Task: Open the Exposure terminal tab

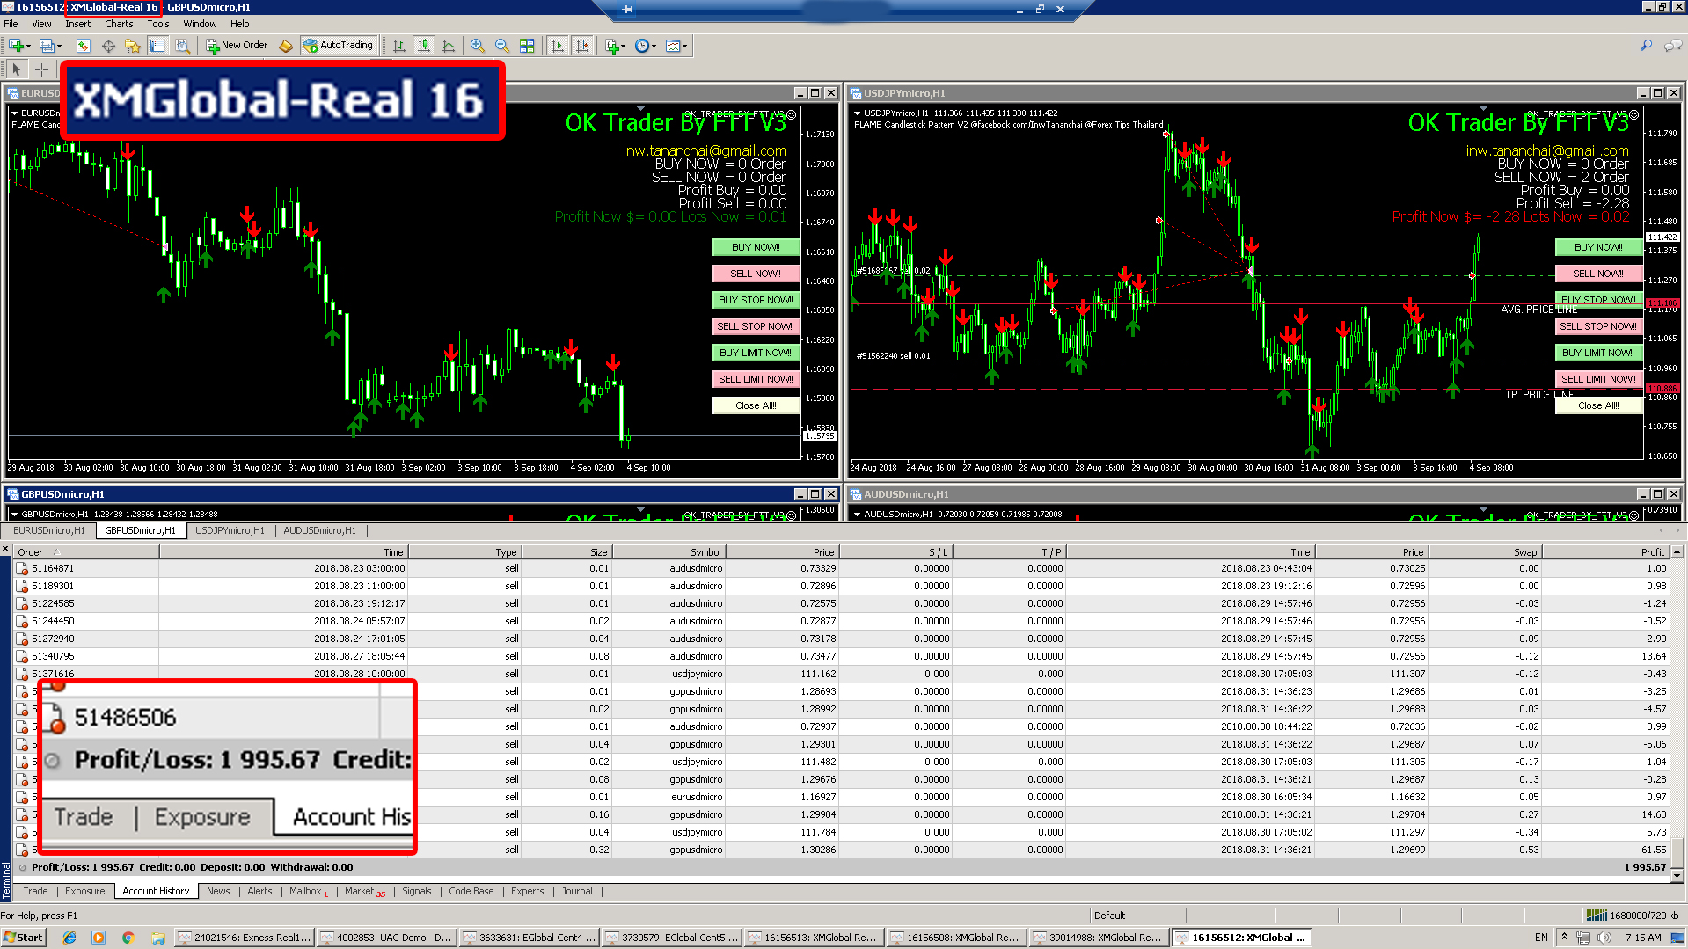Action: 84,891
